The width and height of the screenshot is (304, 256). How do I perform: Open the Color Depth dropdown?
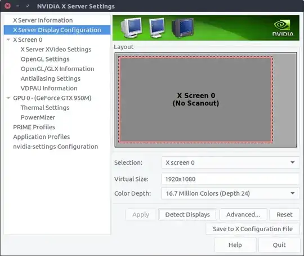(x=230, y=193)
